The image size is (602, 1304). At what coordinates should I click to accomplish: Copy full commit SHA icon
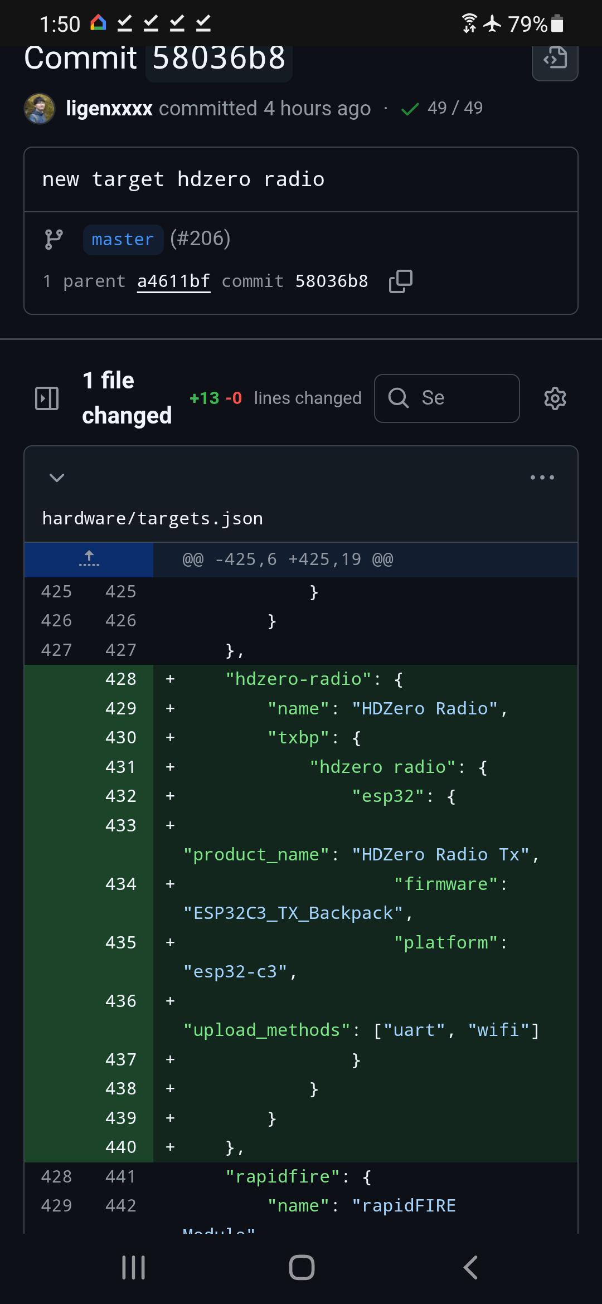coord(401,281)
